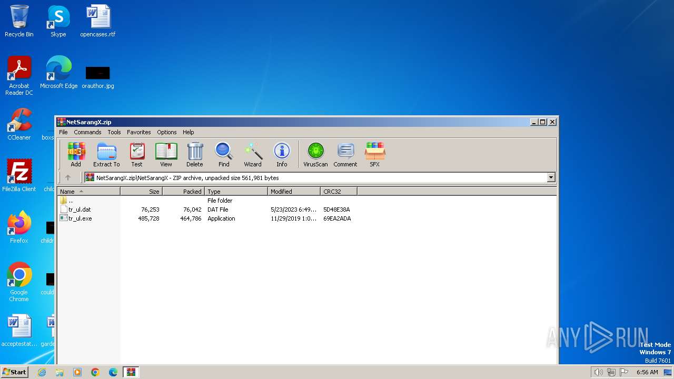Click the DAT File type cell
The width and height of the screenshot is (674, 379).
point(218,210)
